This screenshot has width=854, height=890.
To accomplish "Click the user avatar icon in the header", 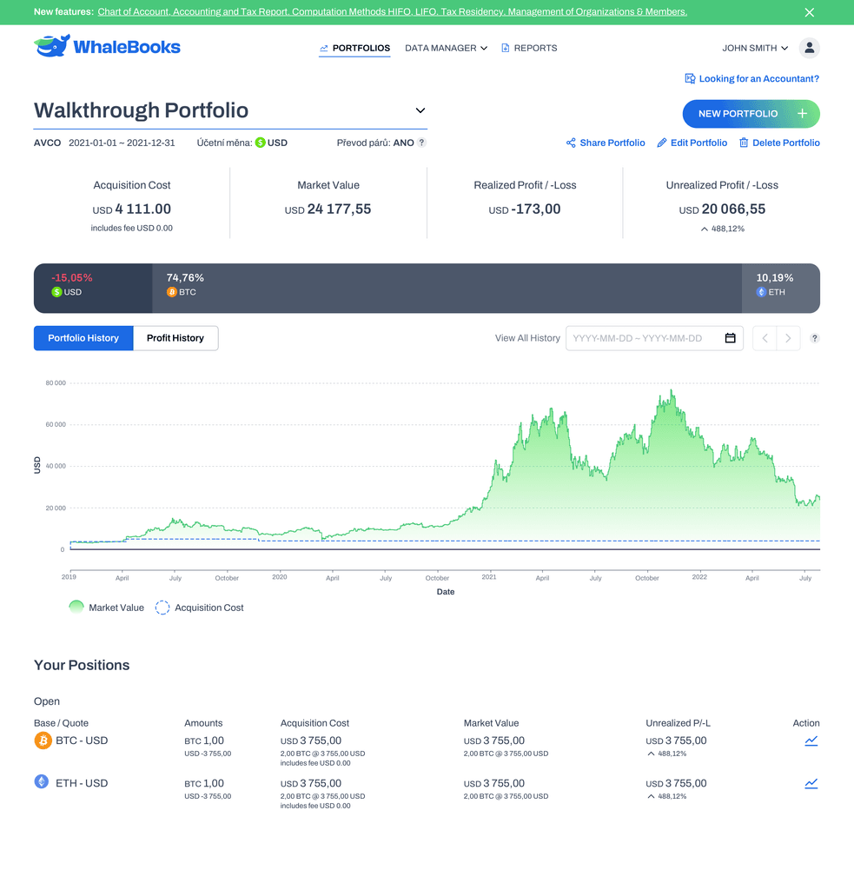I will (x=810, y=48).
